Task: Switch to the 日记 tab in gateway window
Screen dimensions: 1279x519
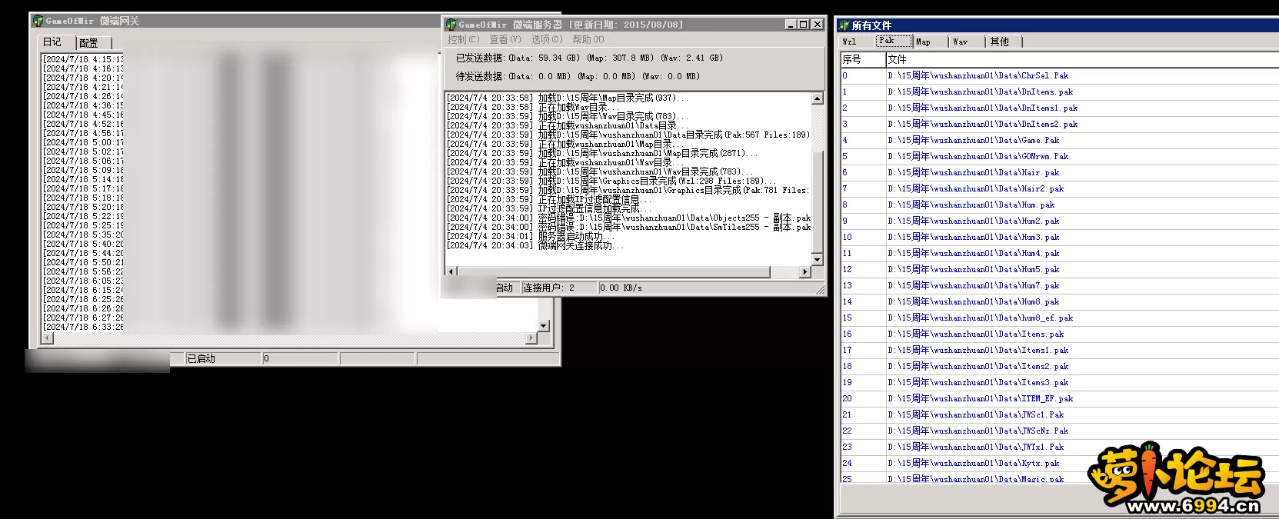Action: click(58, 42)
